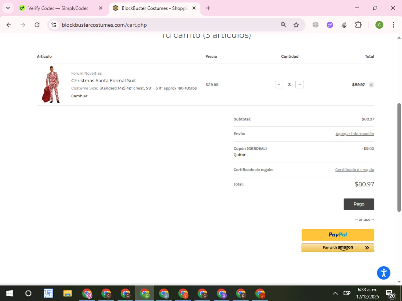
Task: Pay with the PayPal button
Action: pyautogui.click(x=338, y=235)
